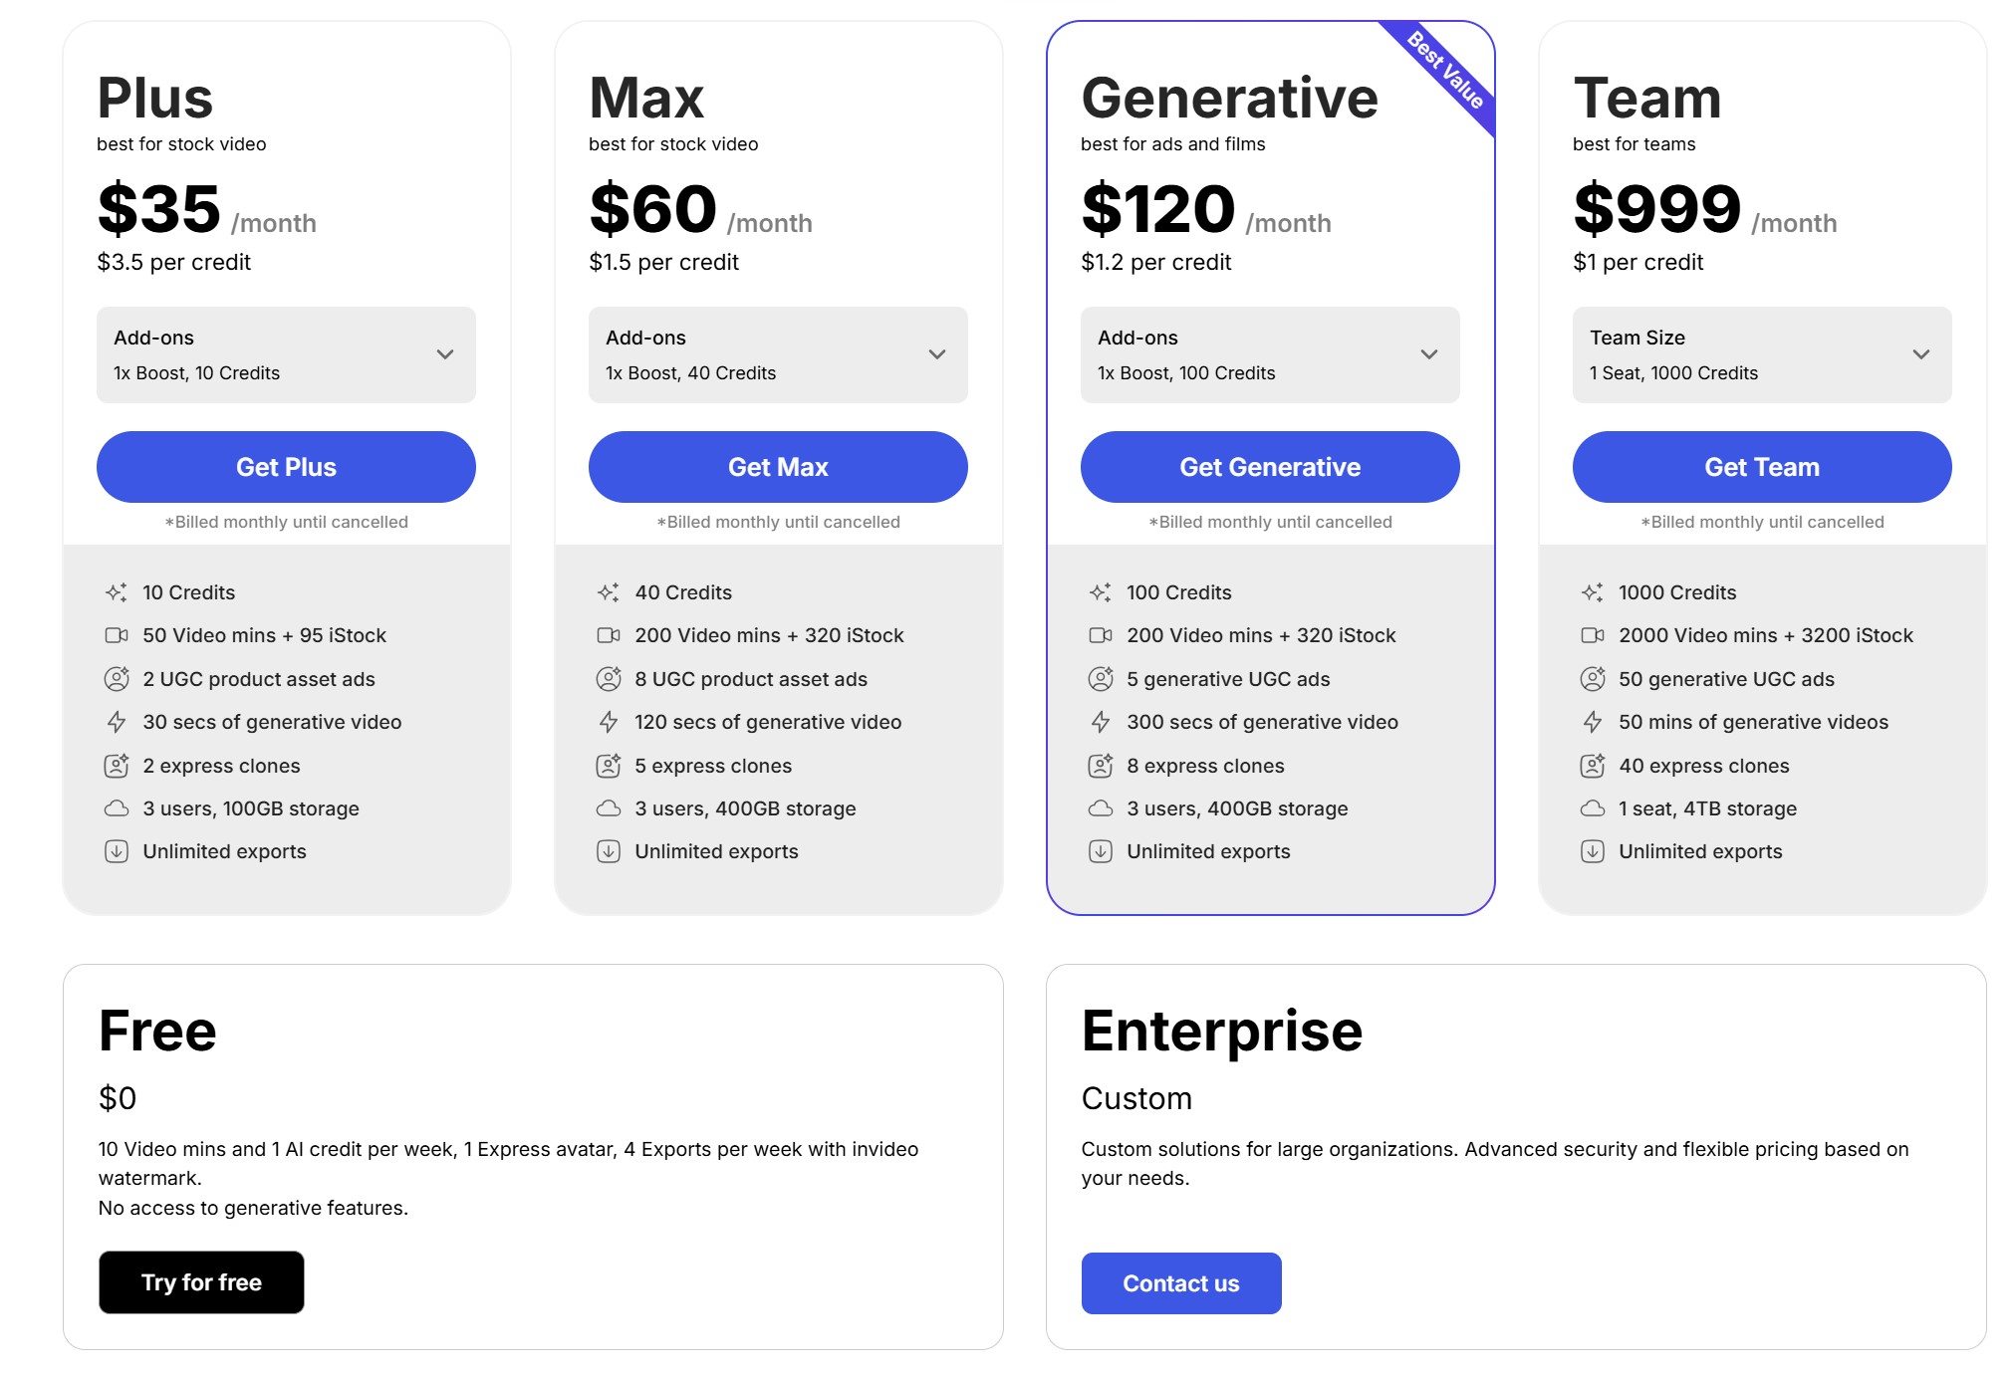Click Contact us for Enterprise plan
Image resolution: width=2014 pixels, height=1379 pixels.
[1181, 1283]
